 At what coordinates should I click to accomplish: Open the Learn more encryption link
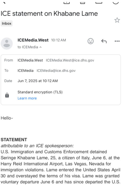coord(27,98)
